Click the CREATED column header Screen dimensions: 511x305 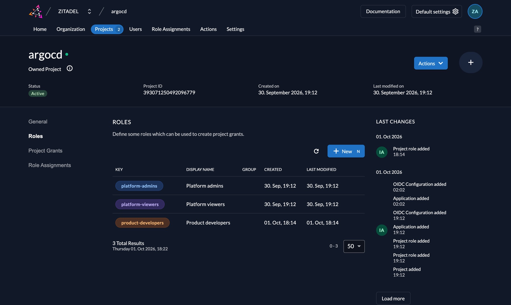tap(273, 169)
